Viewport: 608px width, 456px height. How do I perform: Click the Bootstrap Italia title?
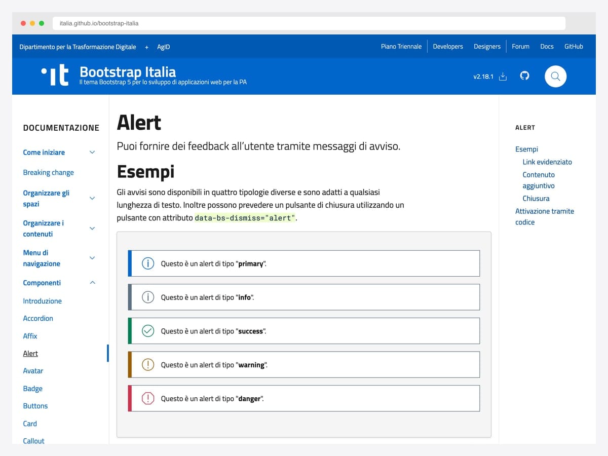coord(128,71)
